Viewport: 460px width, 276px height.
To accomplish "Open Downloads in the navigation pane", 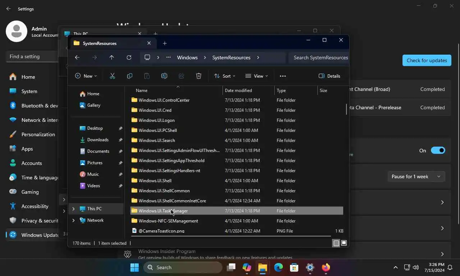I will tap(97, 140).
